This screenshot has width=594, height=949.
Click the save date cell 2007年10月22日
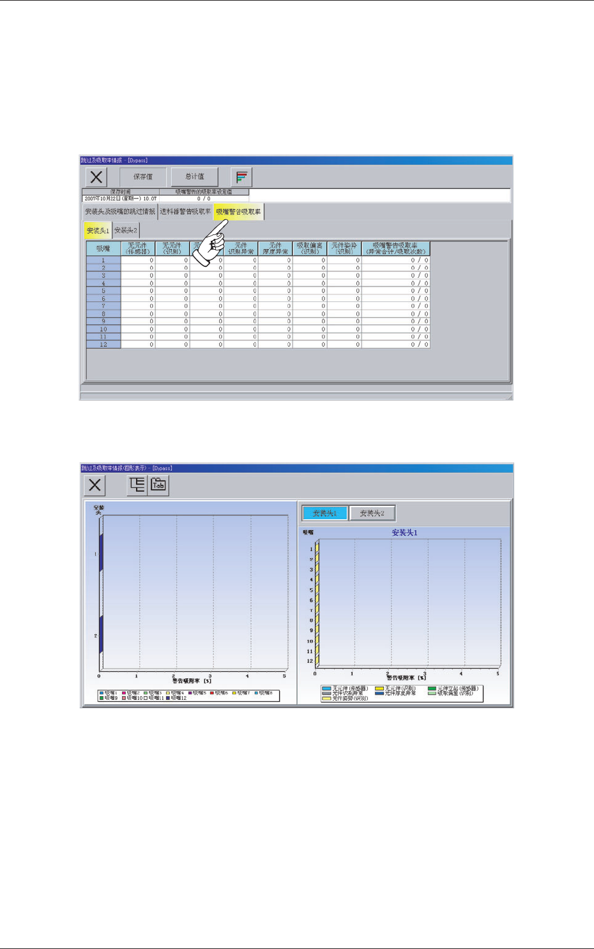click(121, 199)
